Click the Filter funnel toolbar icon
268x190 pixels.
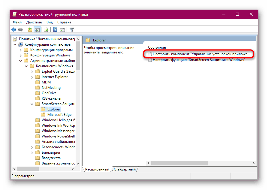[x=72, y=30]
